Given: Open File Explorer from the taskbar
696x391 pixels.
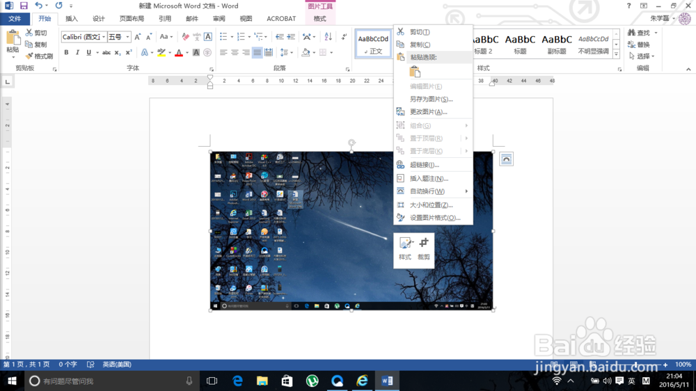Looking at the screenshot, I should [x=262, y=381].
